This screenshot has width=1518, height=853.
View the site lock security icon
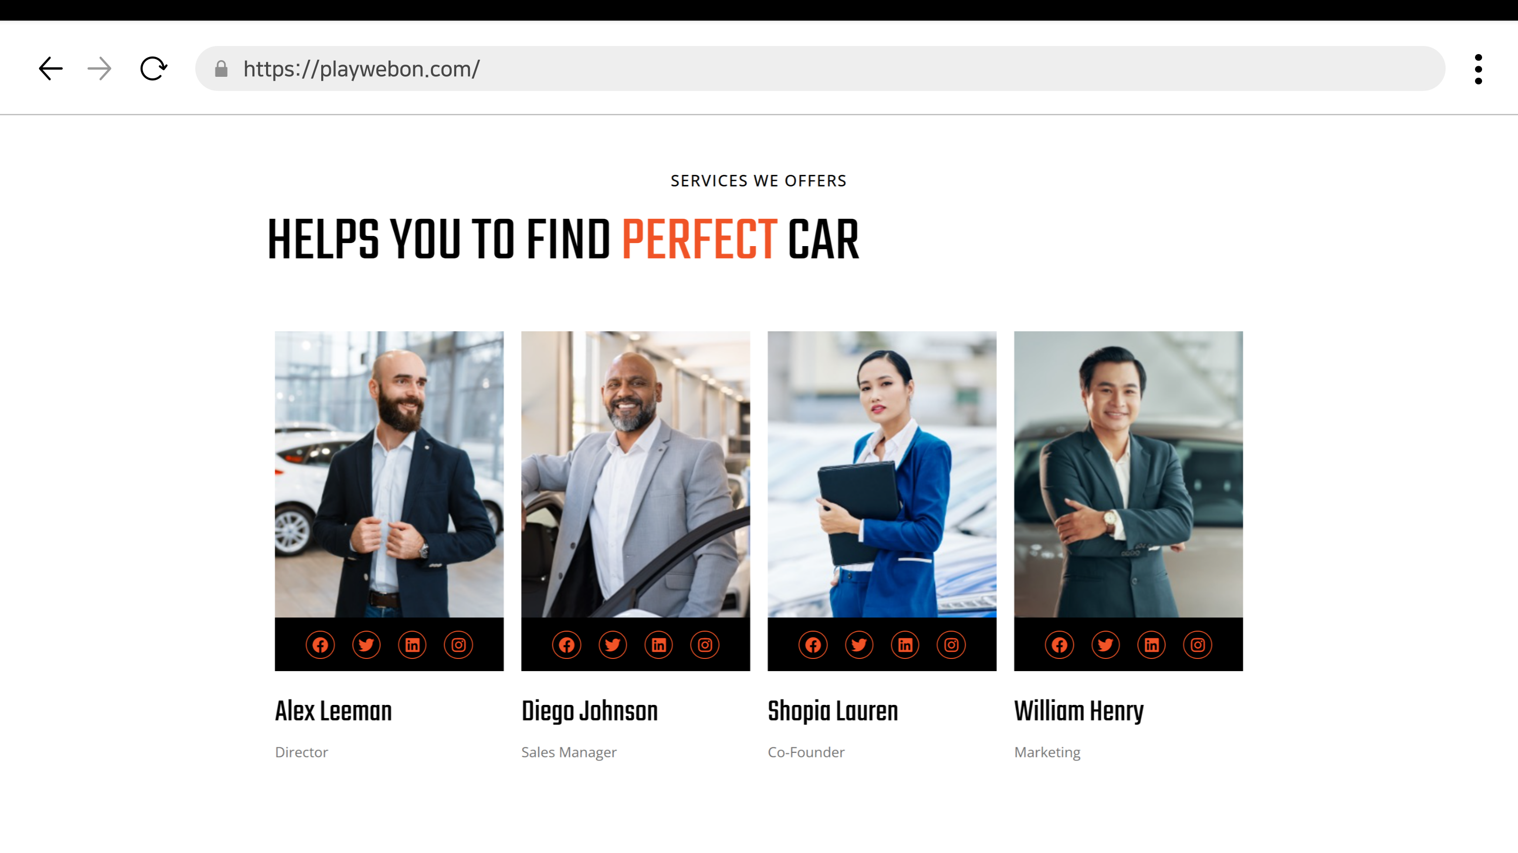pyautogui.click(x=221, y=68)
